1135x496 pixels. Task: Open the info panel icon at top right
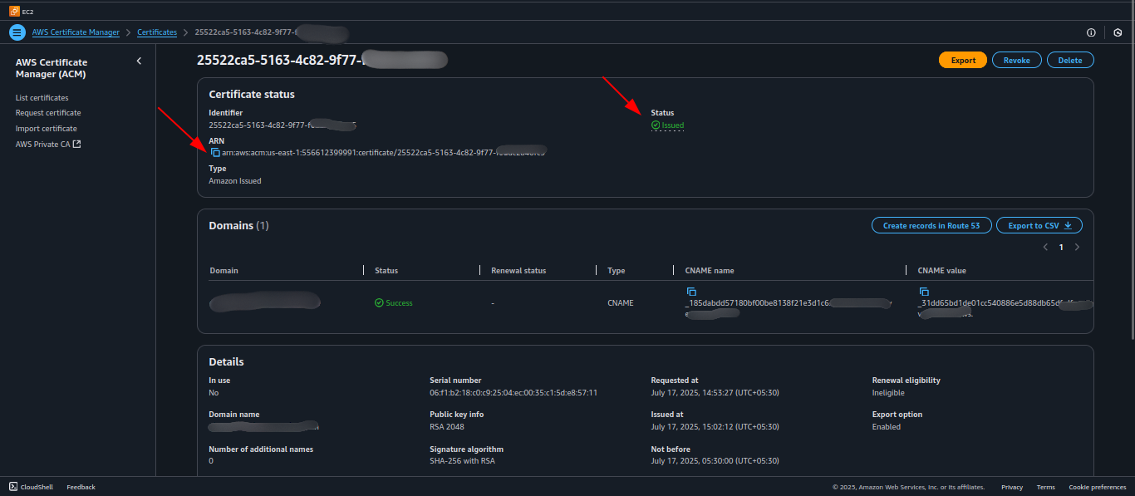pos(1091,32)
